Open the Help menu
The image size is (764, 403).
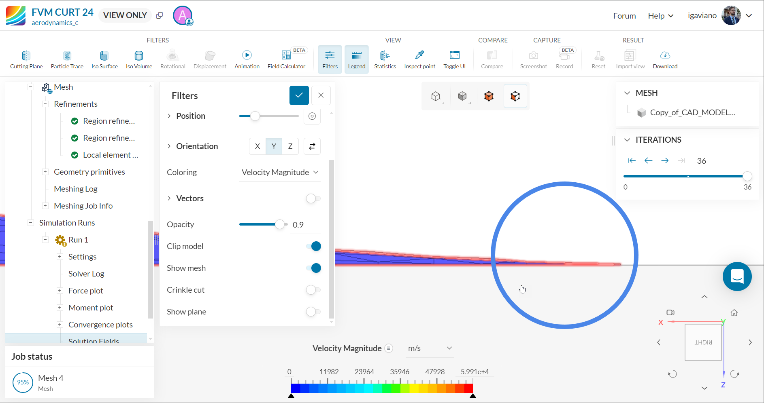click(x=661, y=16)
